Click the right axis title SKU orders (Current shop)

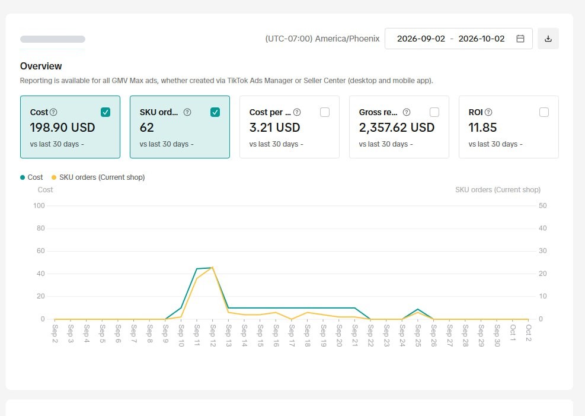click(498, 190)
